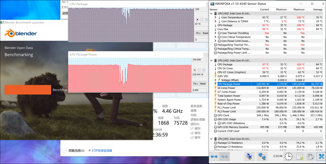Start logging with the spreadsheet plus icon

[x=300, y=156]
